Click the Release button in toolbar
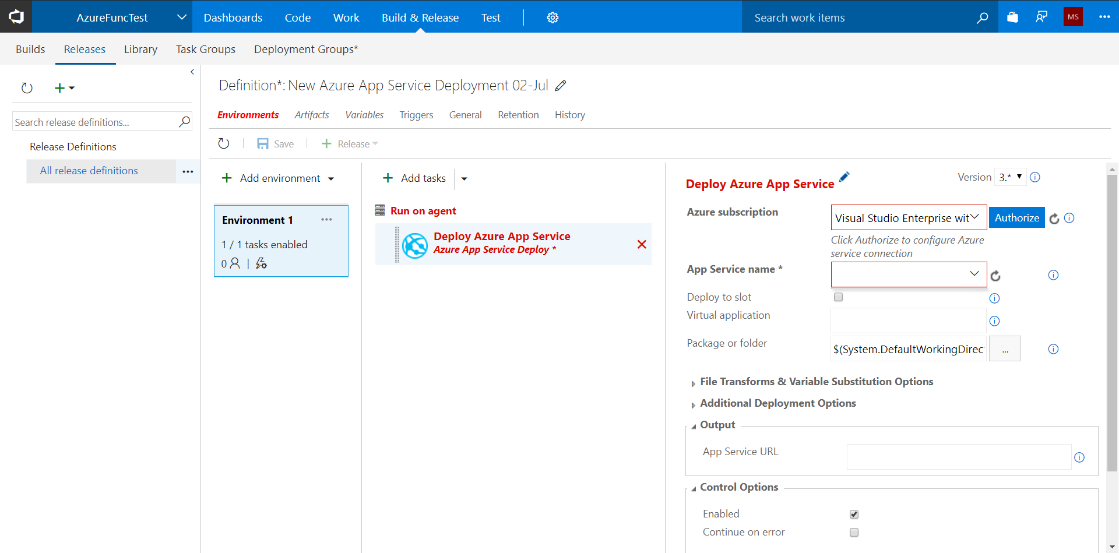This screenshot has width=1119, height=553. tap(349, 144)
